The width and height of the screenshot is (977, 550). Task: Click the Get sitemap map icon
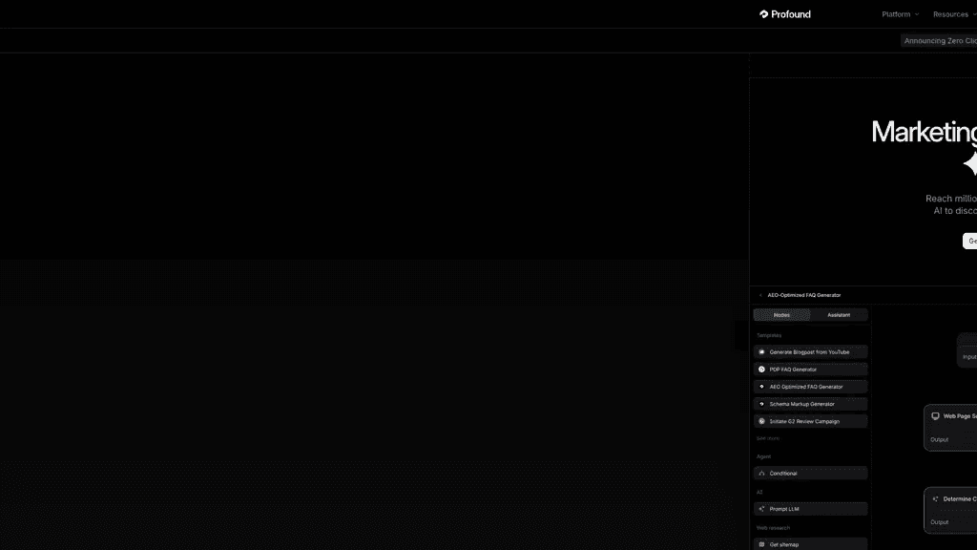(x=761, y=544)
